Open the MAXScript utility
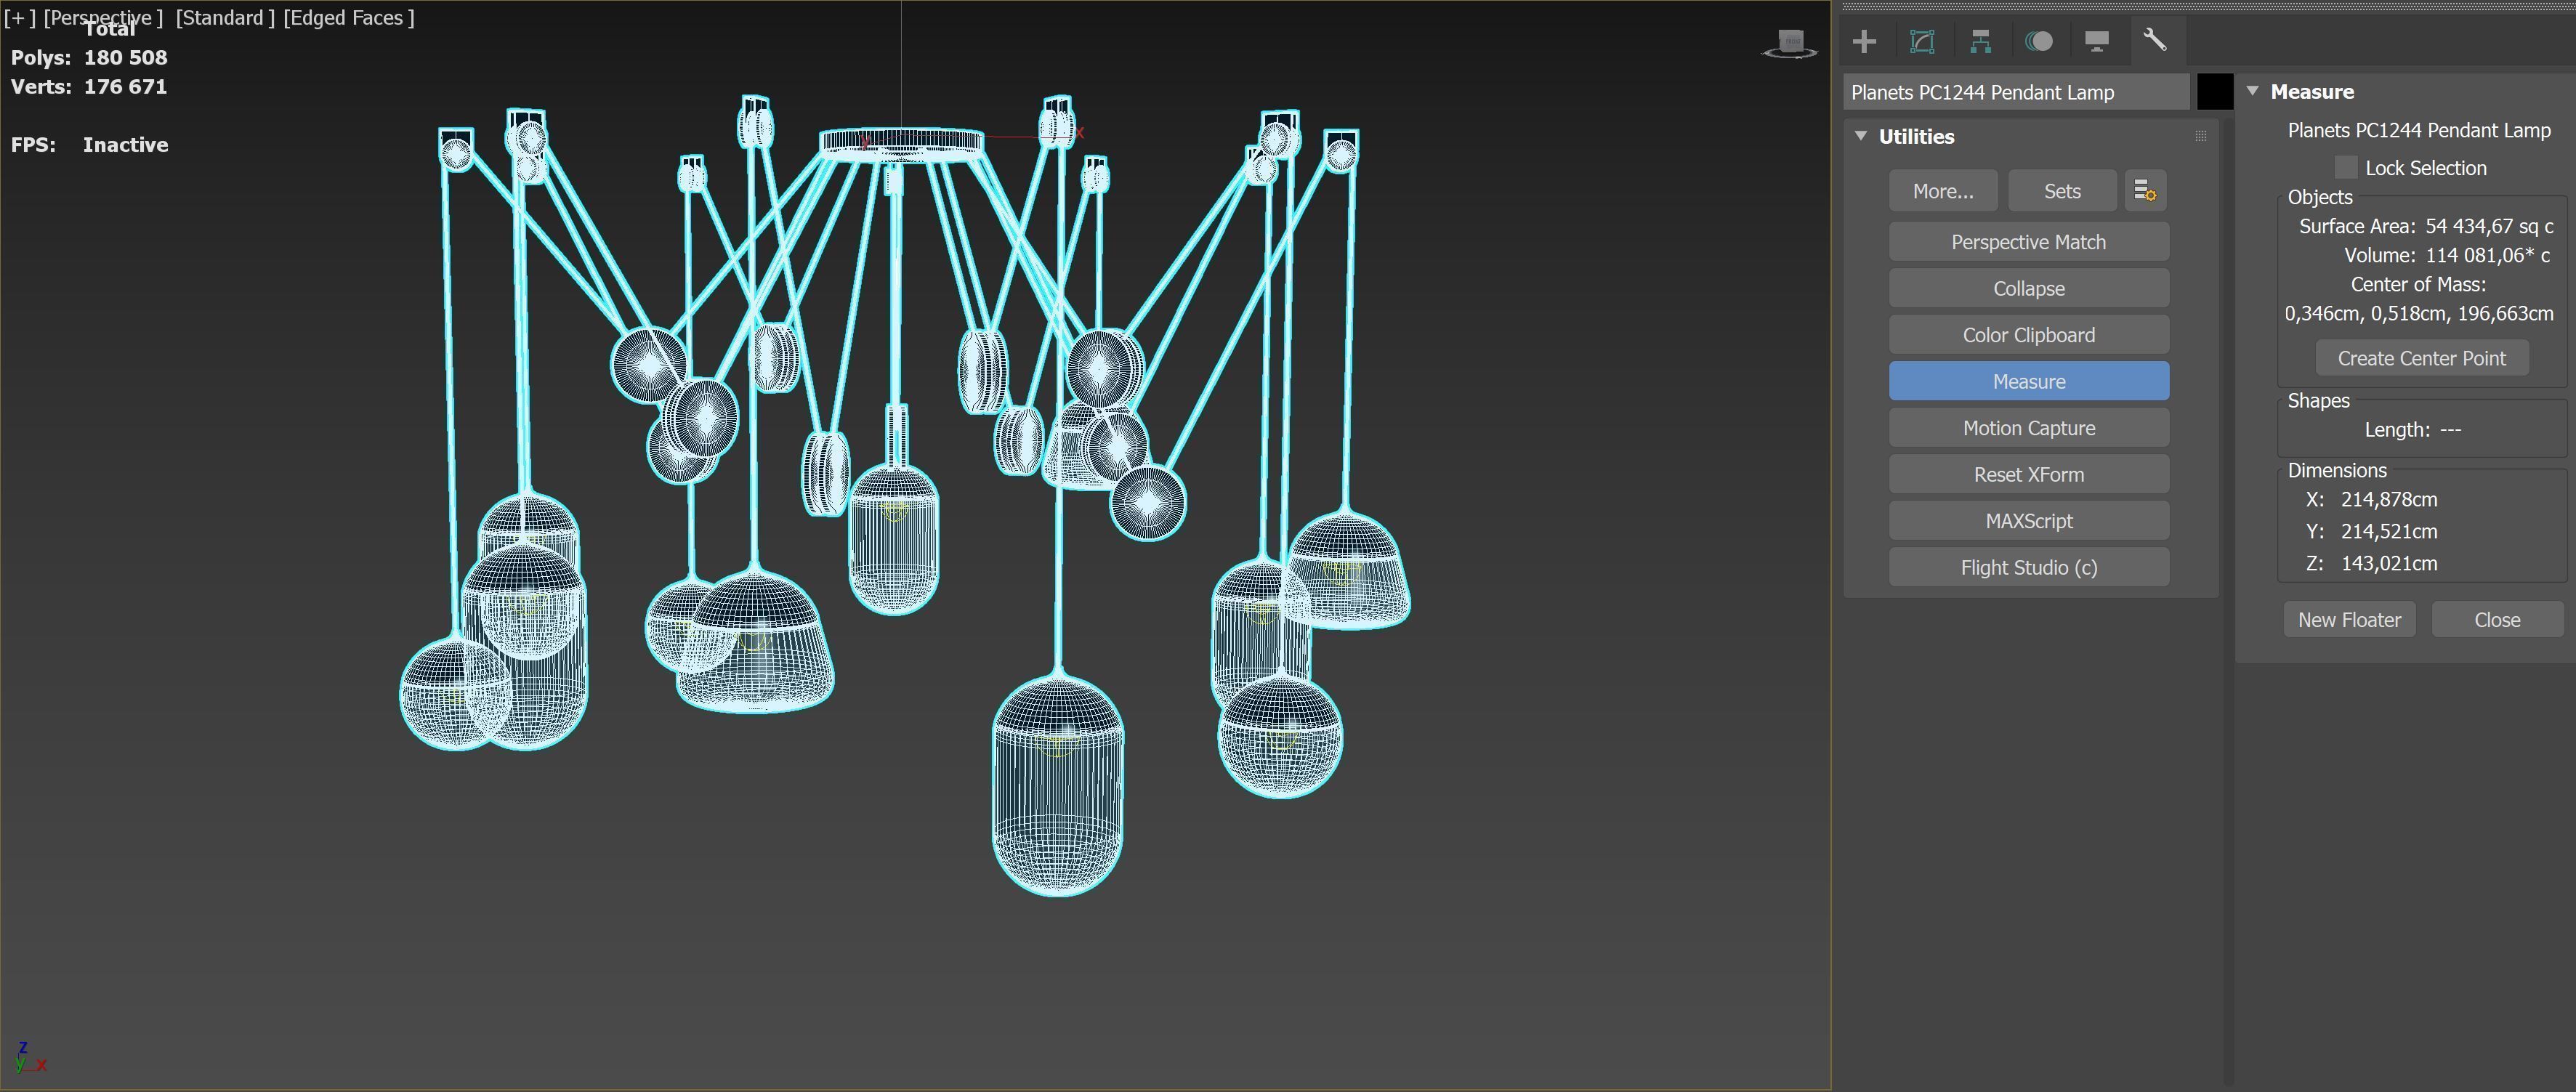Viewport: 2576px width, 1092px height. [x=2028, y=521]
